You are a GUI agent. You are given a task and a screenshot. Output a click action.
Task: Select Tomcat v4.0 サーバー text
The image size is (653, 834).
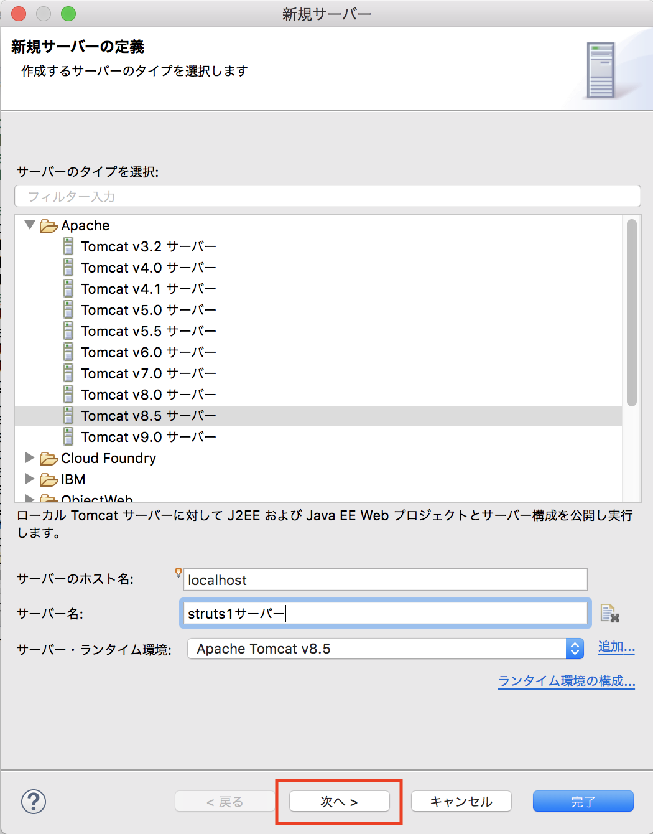(149, 268)
